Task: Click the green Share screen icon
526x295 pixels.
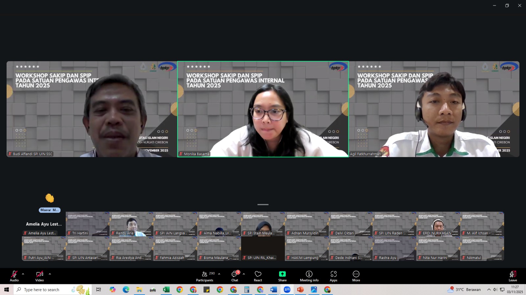Action: [282, 274]
